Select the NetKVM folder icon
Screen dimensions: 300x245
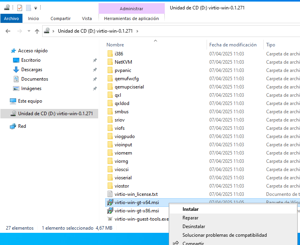110,62
